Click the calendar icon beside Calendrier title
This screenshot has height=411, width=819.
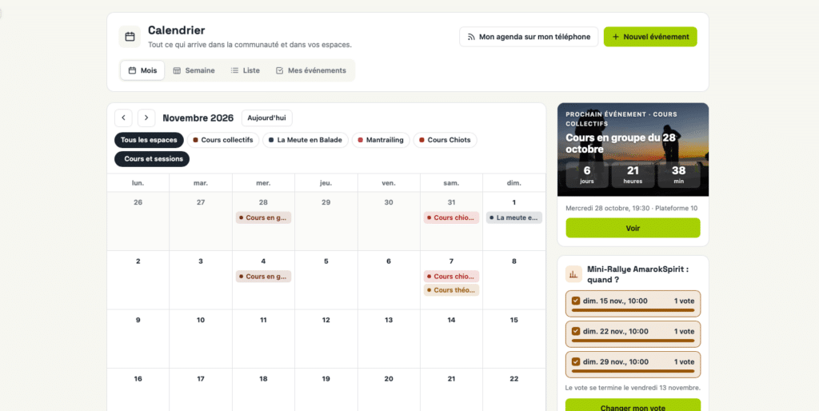coord(130,37)
